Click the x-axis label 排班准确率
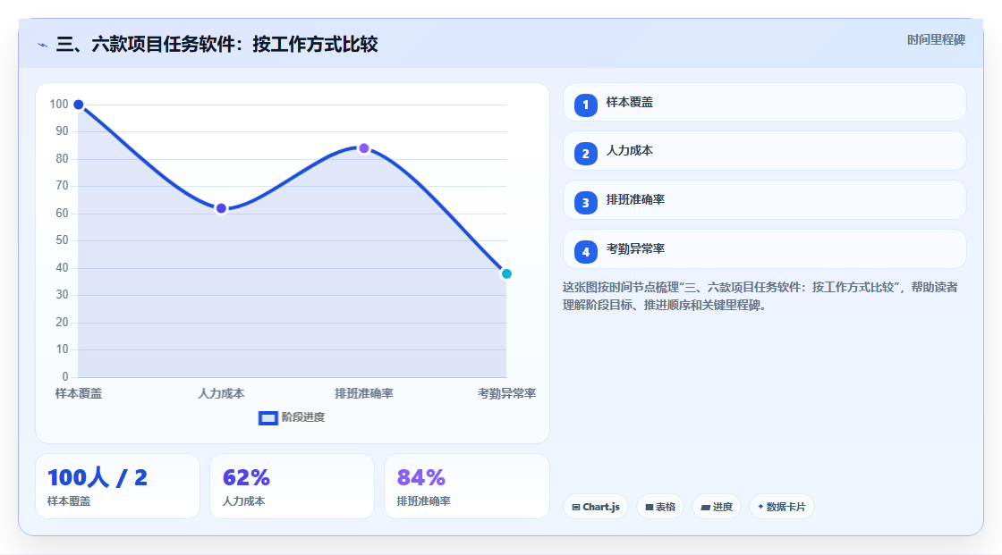1002x555 pixels. 363,393
